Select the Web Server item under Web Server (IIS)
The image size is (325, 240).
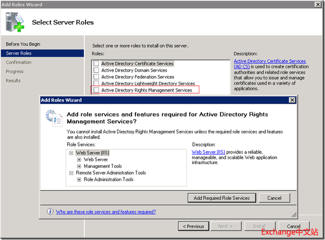click(x=95, y=160)
